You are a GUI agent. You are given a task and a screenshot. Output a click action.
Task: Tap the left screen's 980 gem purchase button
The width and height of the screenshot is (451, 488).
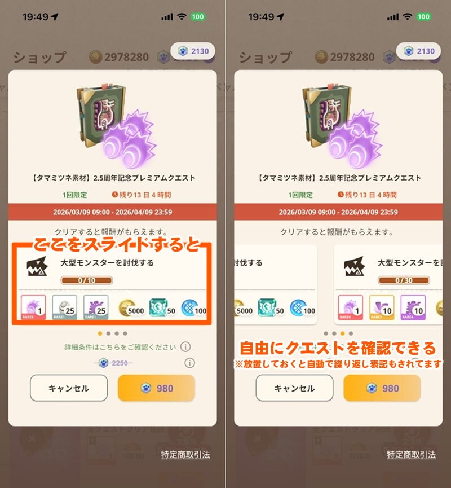point(156,388)
